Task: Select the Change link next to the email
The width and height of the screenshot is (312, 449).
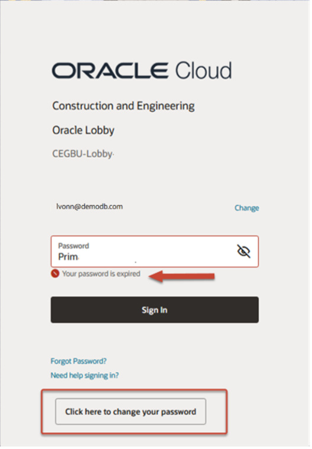Action: pos(246,207)
